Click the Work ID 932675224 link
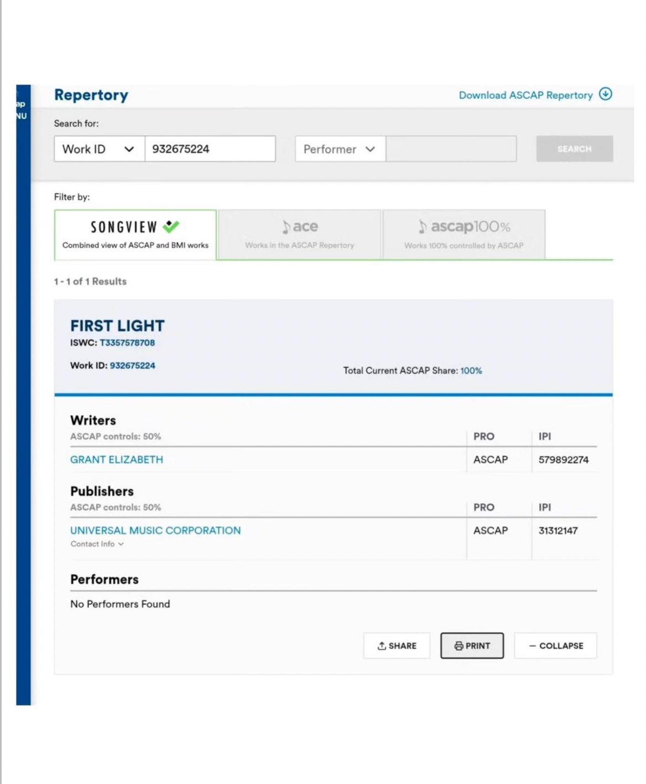 tap(133, 366)
